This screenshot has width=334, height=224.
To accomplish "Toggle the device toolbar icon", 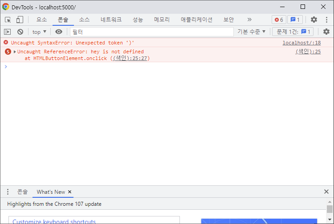I will (x=20, y=20).
